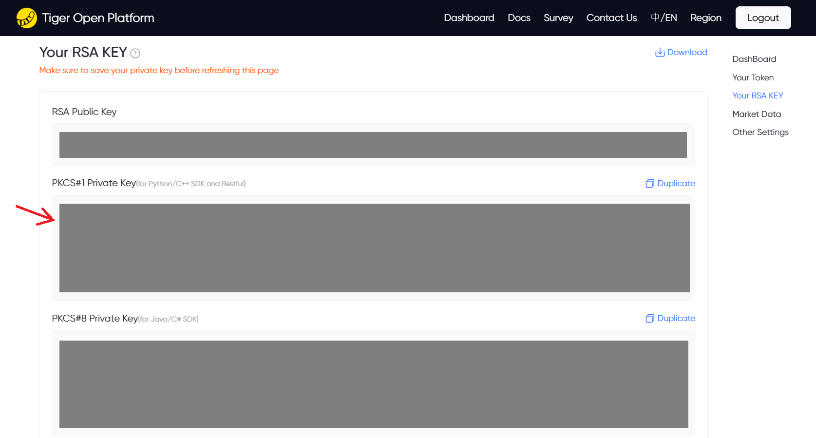Click the Logout button
This screenshot has width=816, height=438.
763,18
